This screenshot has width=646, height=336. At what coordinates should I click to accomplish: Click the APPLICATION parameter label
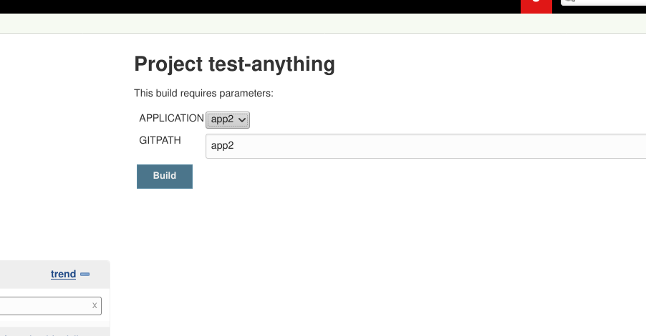coord(171,118)
